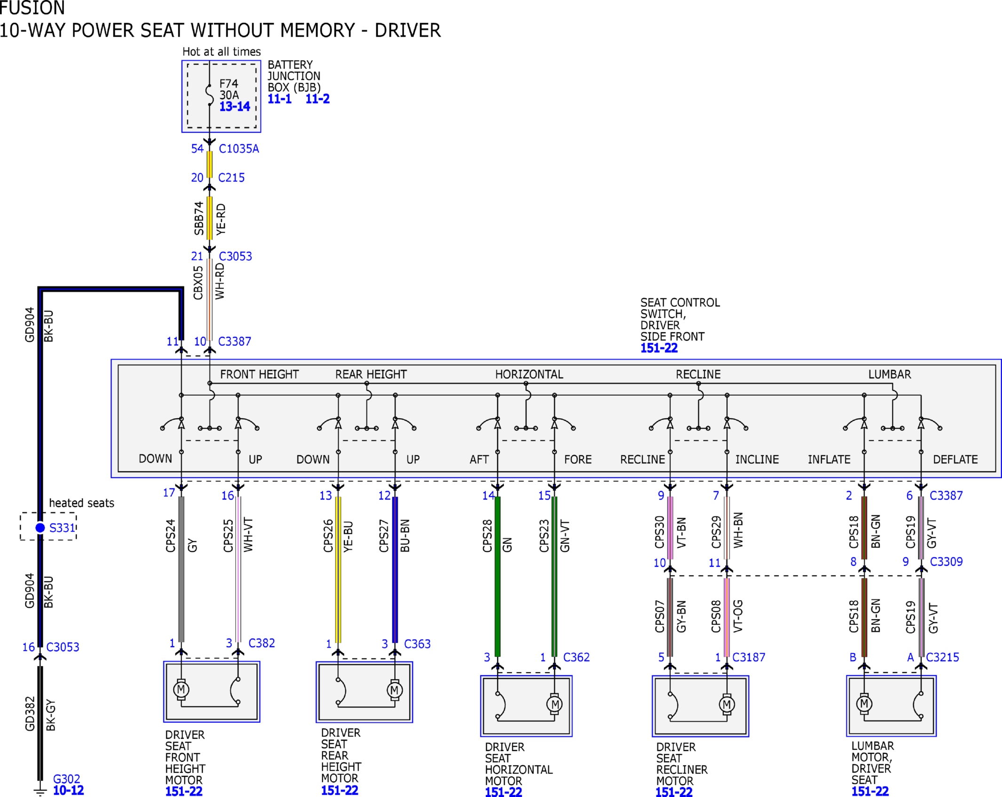1002x797 pixels.
Task: Select the C3387 label beside pin 10
Action: (235, 342)
